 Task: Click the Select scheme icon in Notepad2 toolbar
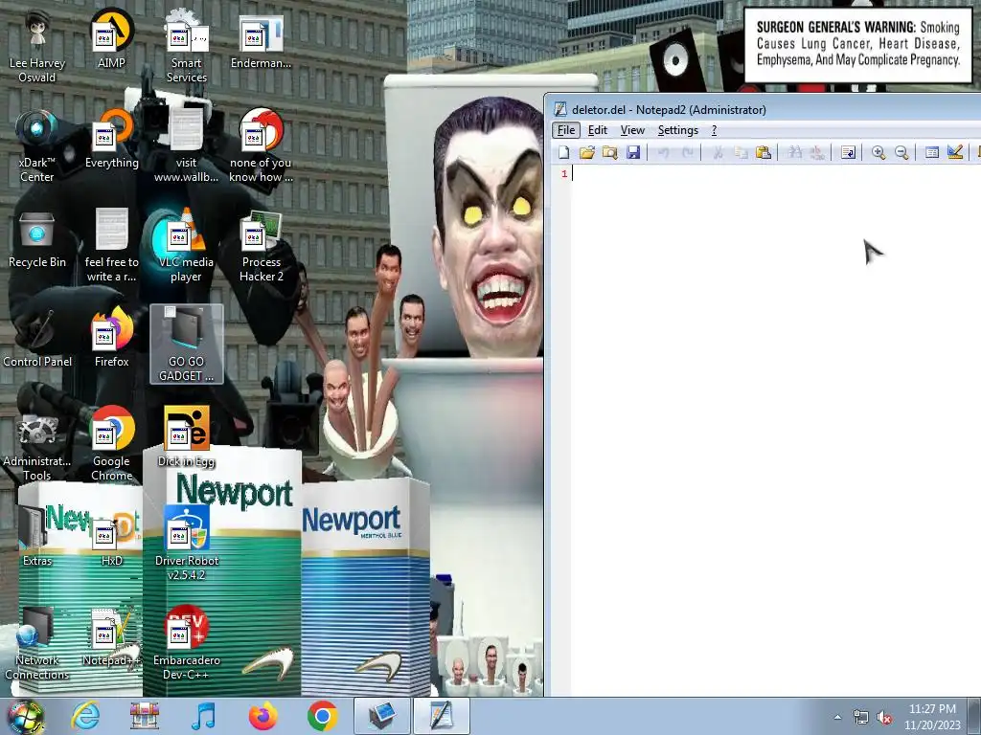(x=931, y=152)
